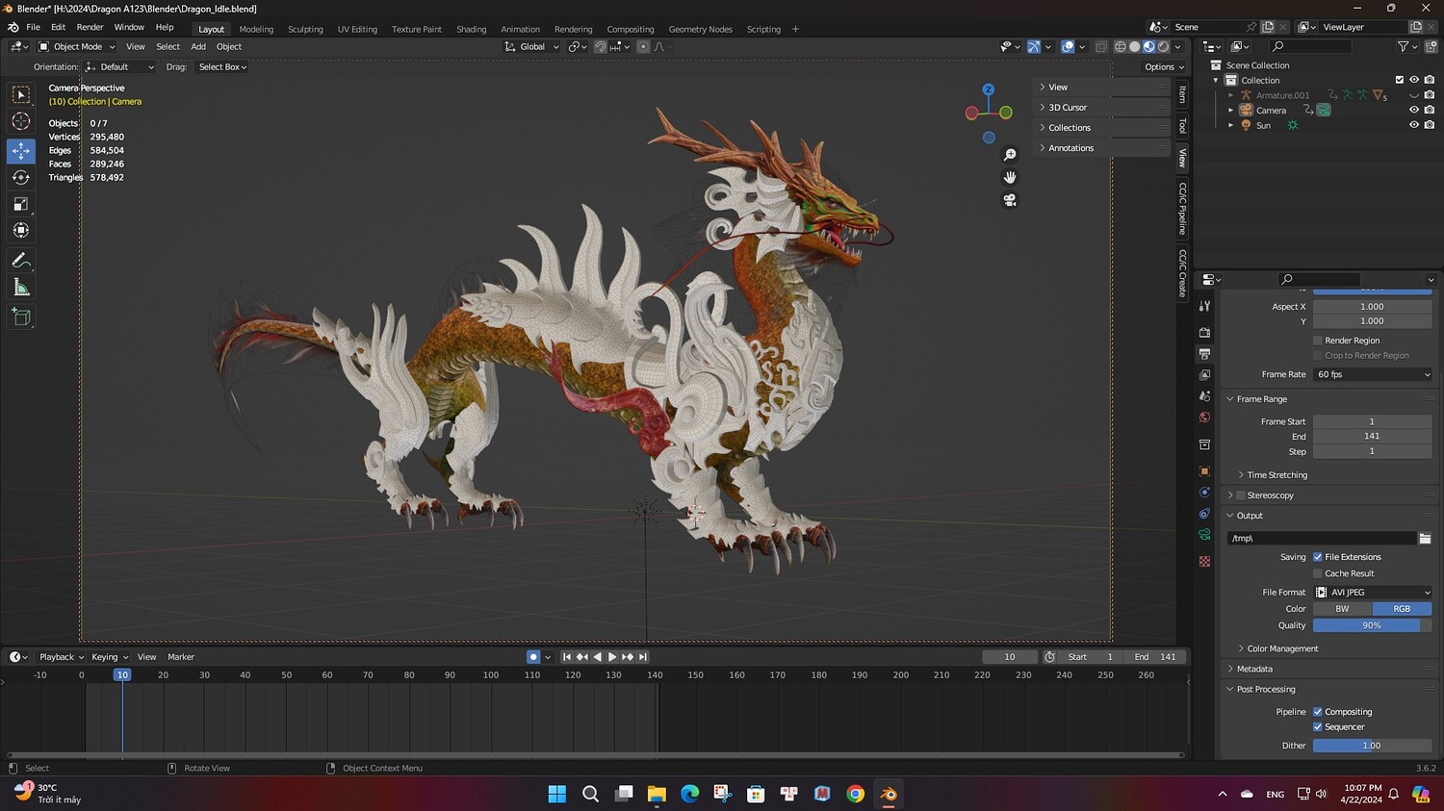Switch to the Modeling workspace tab
This screenshot has width=1444, height=811.
pos(256,29)
